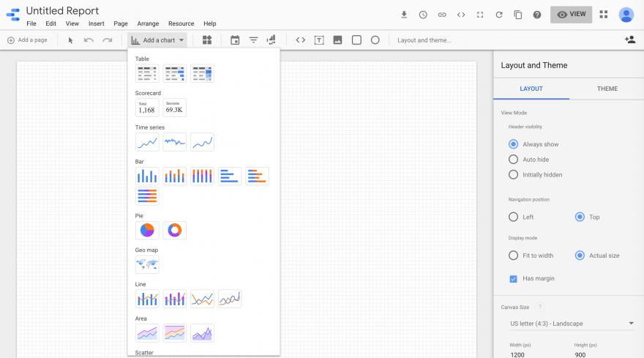This screenshot has width=644, height=358.
Task: Choose the Total 1,168 scorecard
Action: coord(147,108)
